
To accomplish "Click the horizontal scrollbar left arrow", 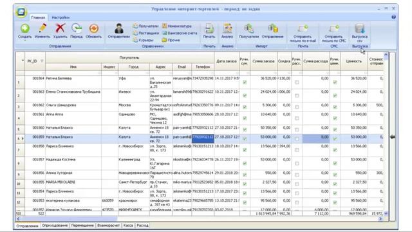I will [18, 219].
